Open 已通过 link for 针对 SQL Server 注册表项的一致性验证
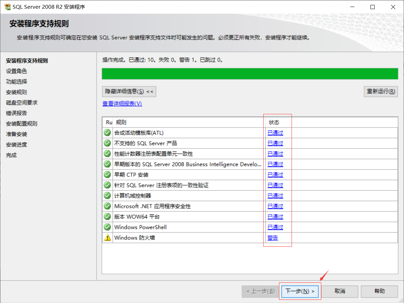This screenshot has width=404, height=303. click(x=275, y=186)
